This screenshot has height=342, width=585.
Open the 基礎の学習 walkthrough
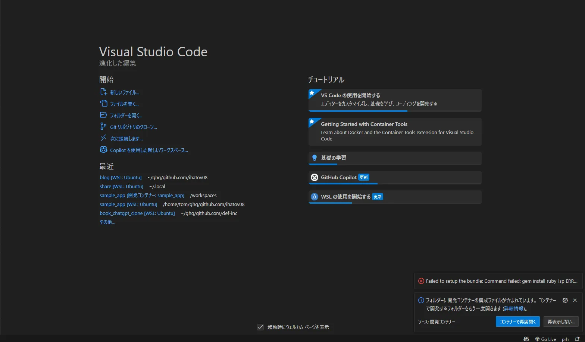395,158
